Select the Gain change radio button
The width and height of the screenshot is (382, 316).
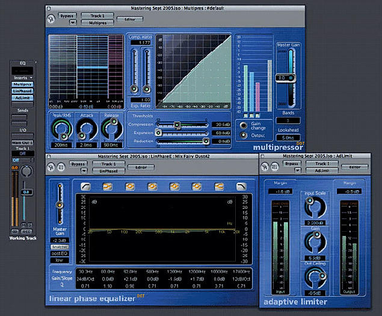(243, 125)
